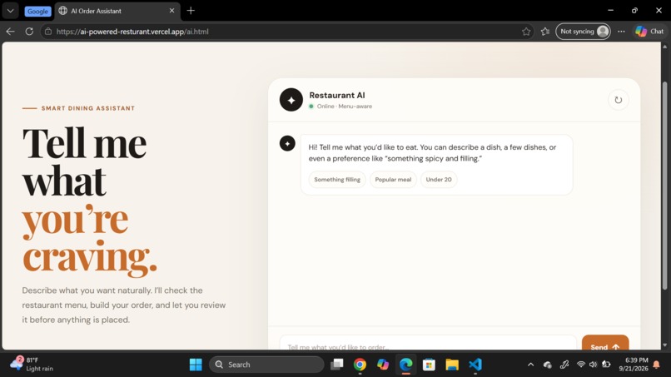Viewport: 671px width, 377px height.
Task: Open the Windows Start menu
Action: 196,365
